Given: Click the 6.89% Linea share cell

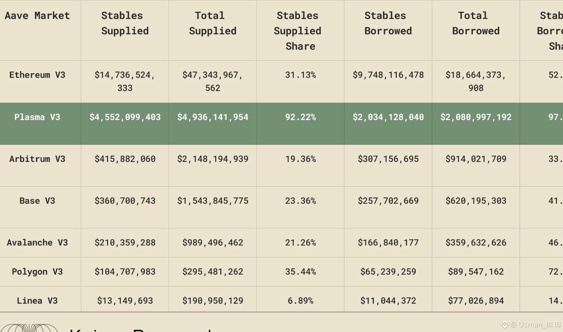Looking at the screenshot, I should tap(300, 300).
